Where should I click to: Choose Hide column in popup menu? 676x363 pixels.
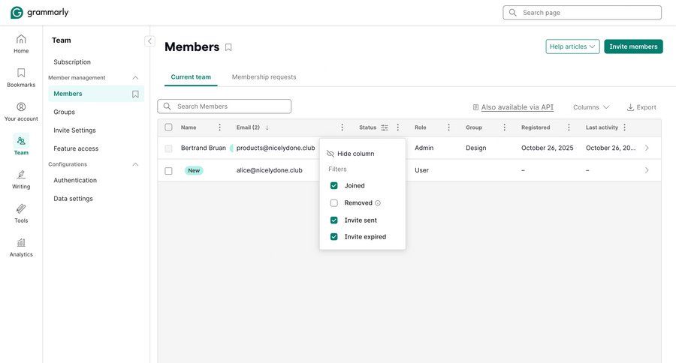pyautogui.click(x=351, y=154)
